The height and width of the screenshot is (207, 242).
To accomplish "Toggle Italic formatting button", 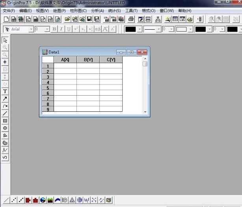I will point(61,29).
